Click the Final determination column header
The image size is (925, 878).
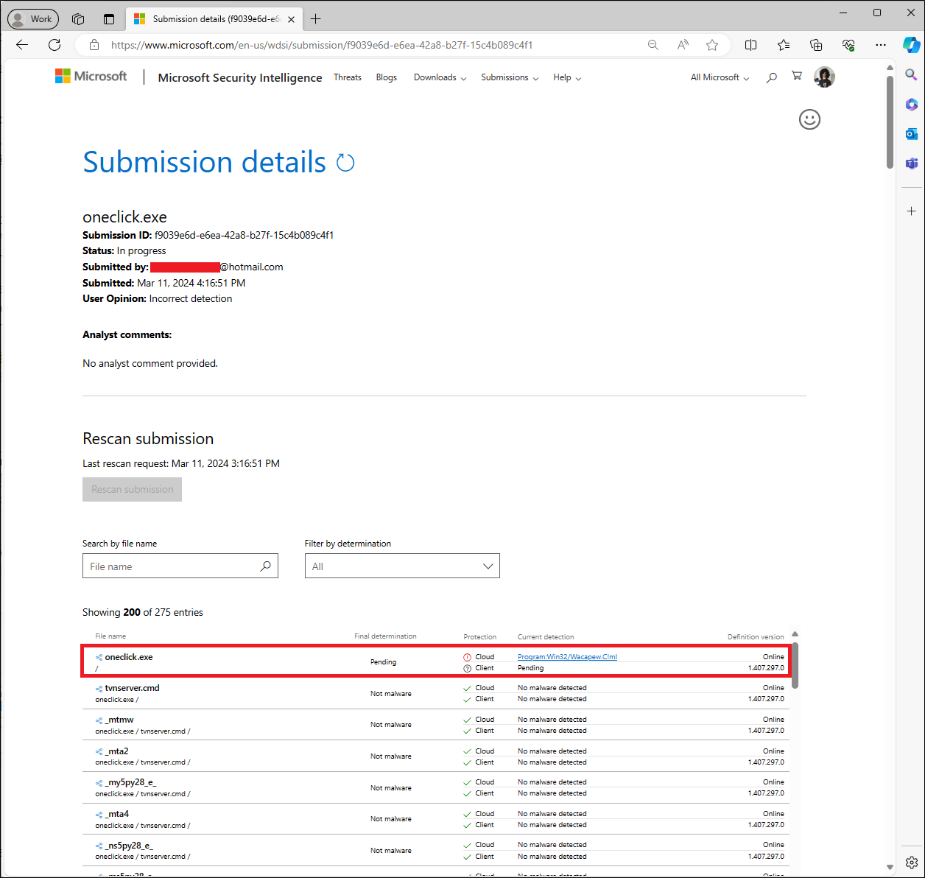click(x=385, y=636)
